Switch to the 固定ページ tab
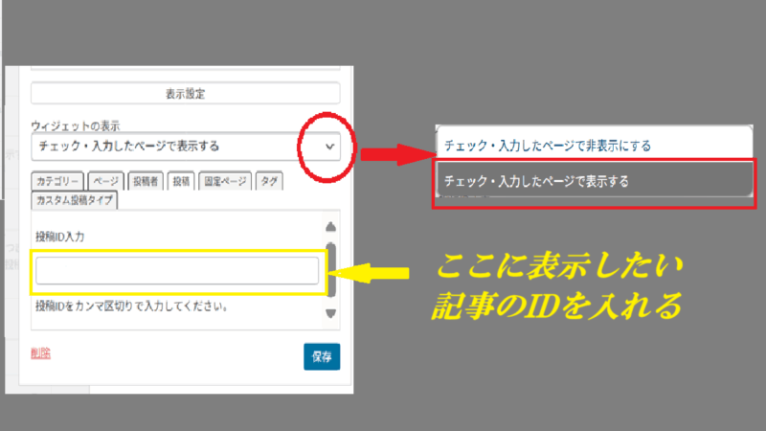Viewport: 766px width, 431px height. (x=225, y=181)
